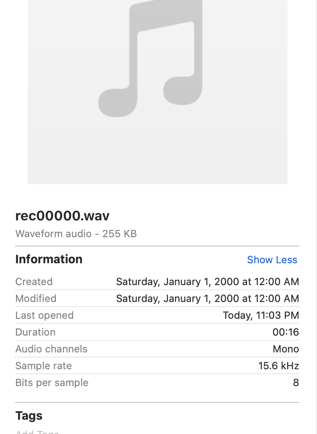Image resolution: width=317 pixels, height=434 pixels.
Task: Click the Bits per sample label
Action: [x=52, y=383]
